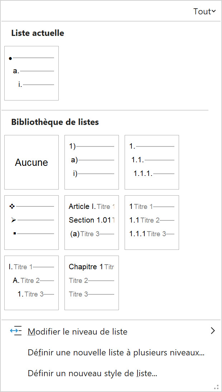The width and height of the screenshot is (222, 392).
Task: Click the resize grip at the panel corner
Action: point(216,386)
